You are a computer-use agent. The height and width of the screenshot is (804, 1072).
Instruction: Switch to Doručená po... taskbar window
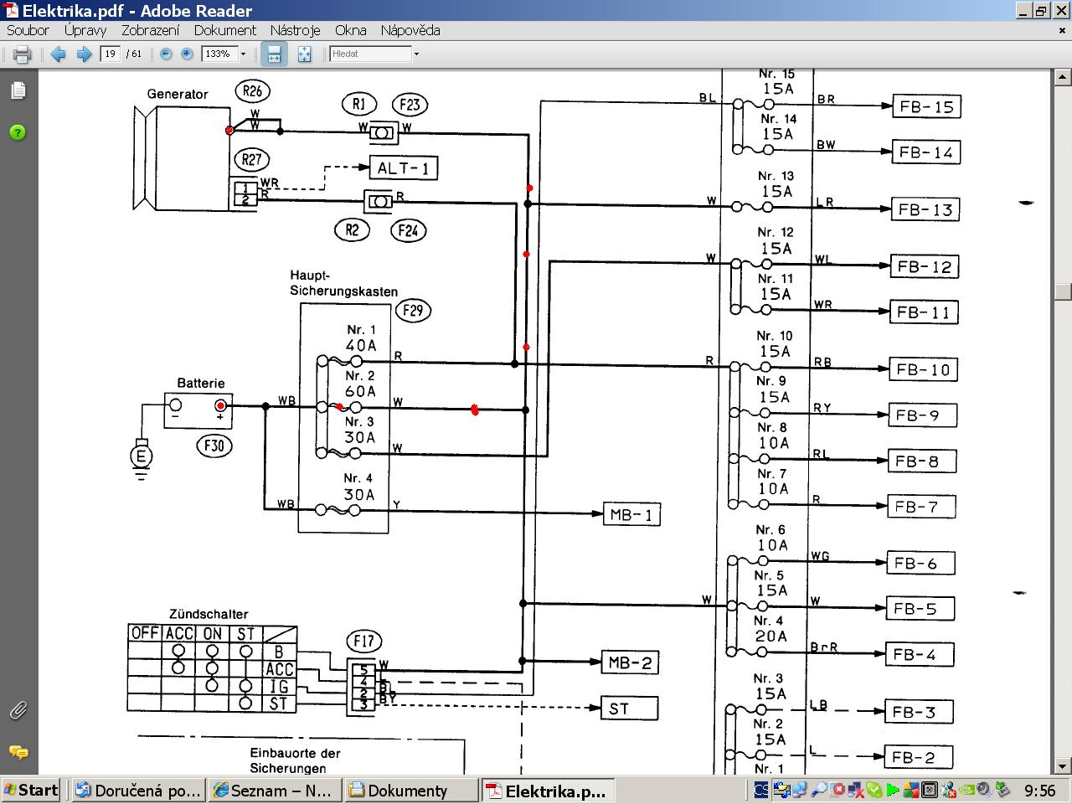pos(139,790)
